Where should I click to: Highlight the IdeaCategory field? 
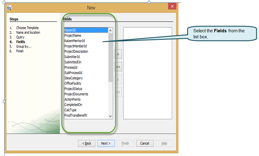tap(74, 78)
